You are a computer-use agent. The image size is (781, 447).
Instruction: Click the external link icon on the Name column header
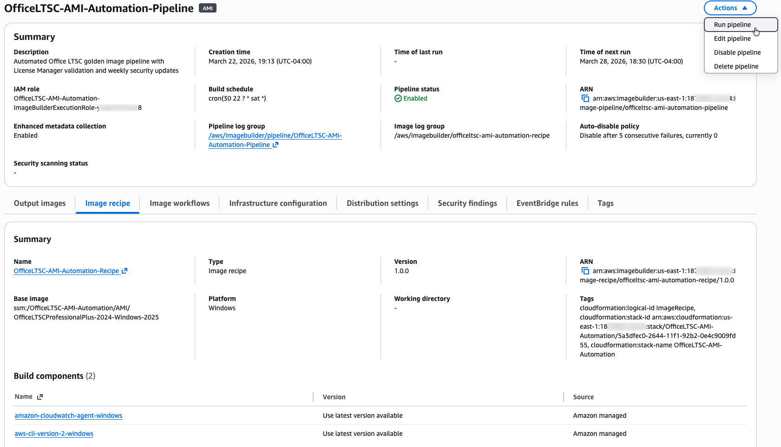click(40, 396)
